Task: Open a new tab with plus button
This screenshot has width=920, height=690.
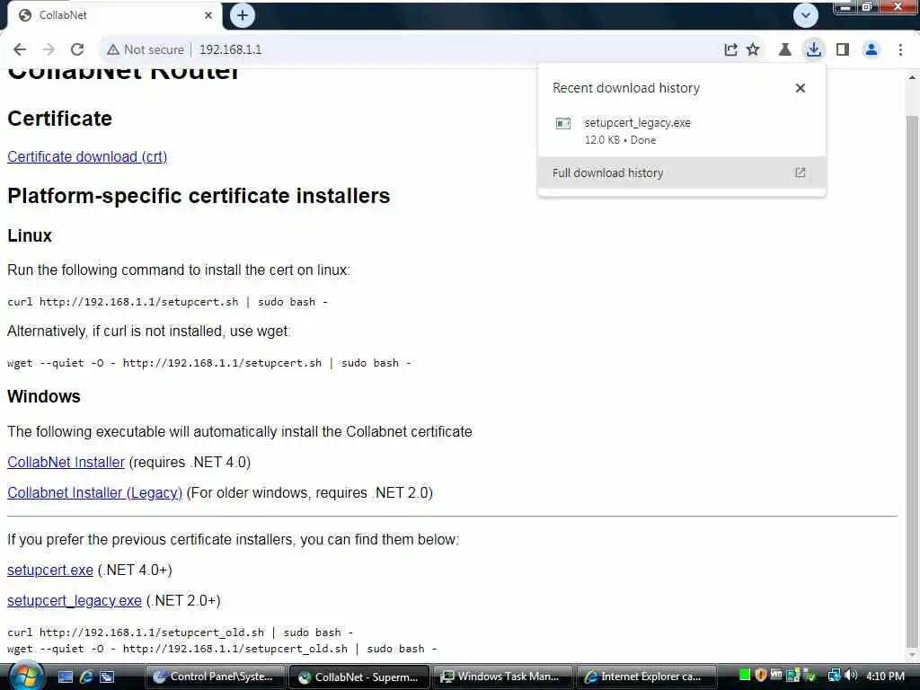Action: pyautogui.click(x=243, y=15)
